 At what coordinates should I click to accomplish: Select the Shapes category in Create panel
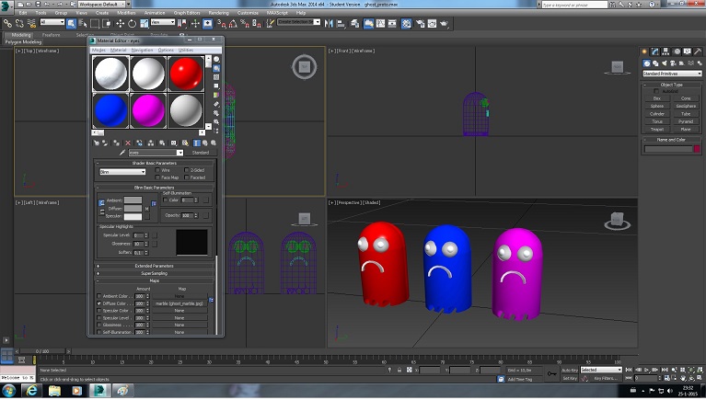click(x=655, y=63)
